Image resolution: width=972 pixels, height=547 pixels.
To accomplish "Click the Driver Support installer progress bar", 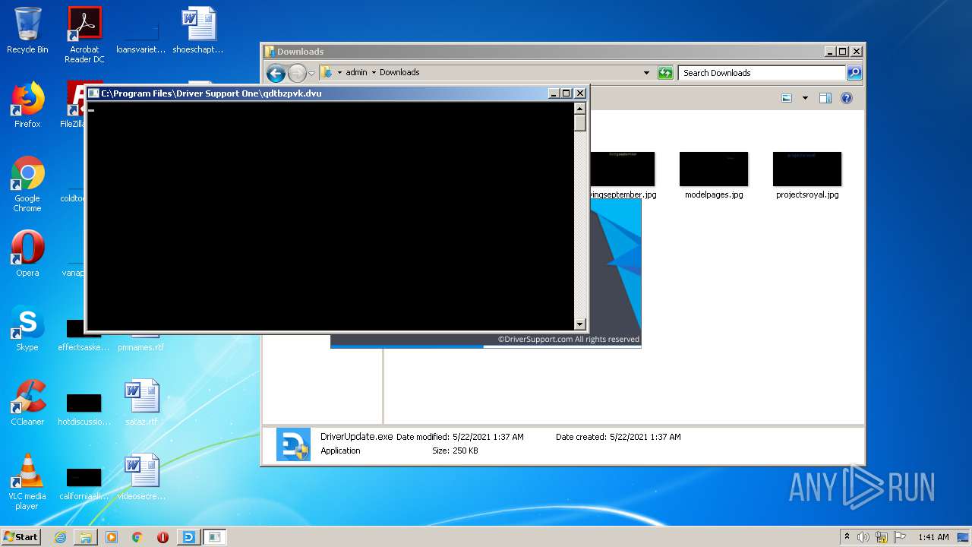I will tap(486, 346).
